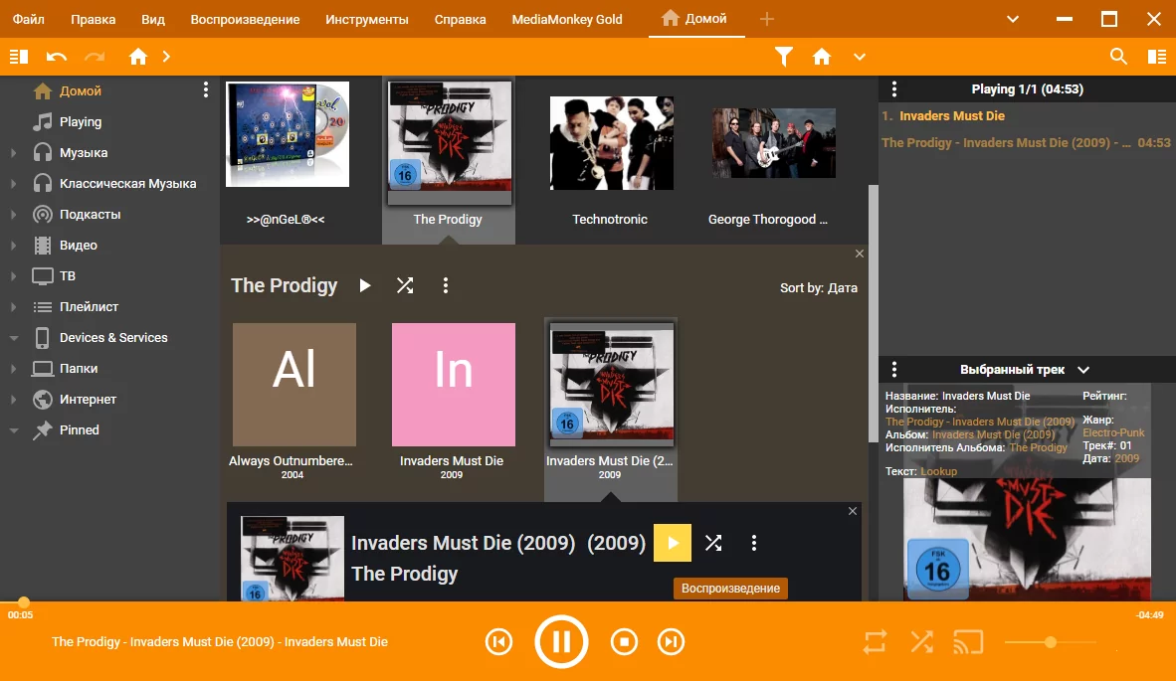The image size is (1176, 681).
Task: Skip to the next track
Action: click(x=672, y=642)
